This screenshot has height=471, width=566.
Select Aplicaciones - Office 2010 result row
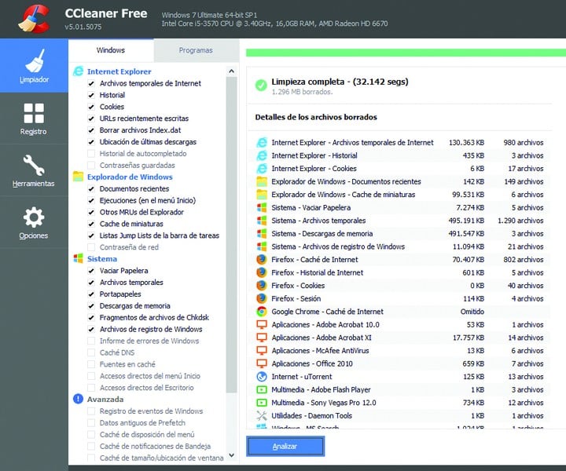[400, 363]
